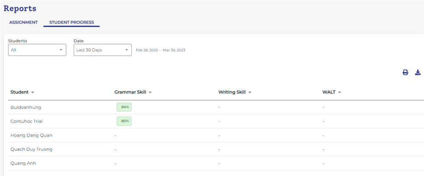The width and height of the screenshot is (424, 176).
Task: Switch to the Assignment tab
Action: coord(24,22)
